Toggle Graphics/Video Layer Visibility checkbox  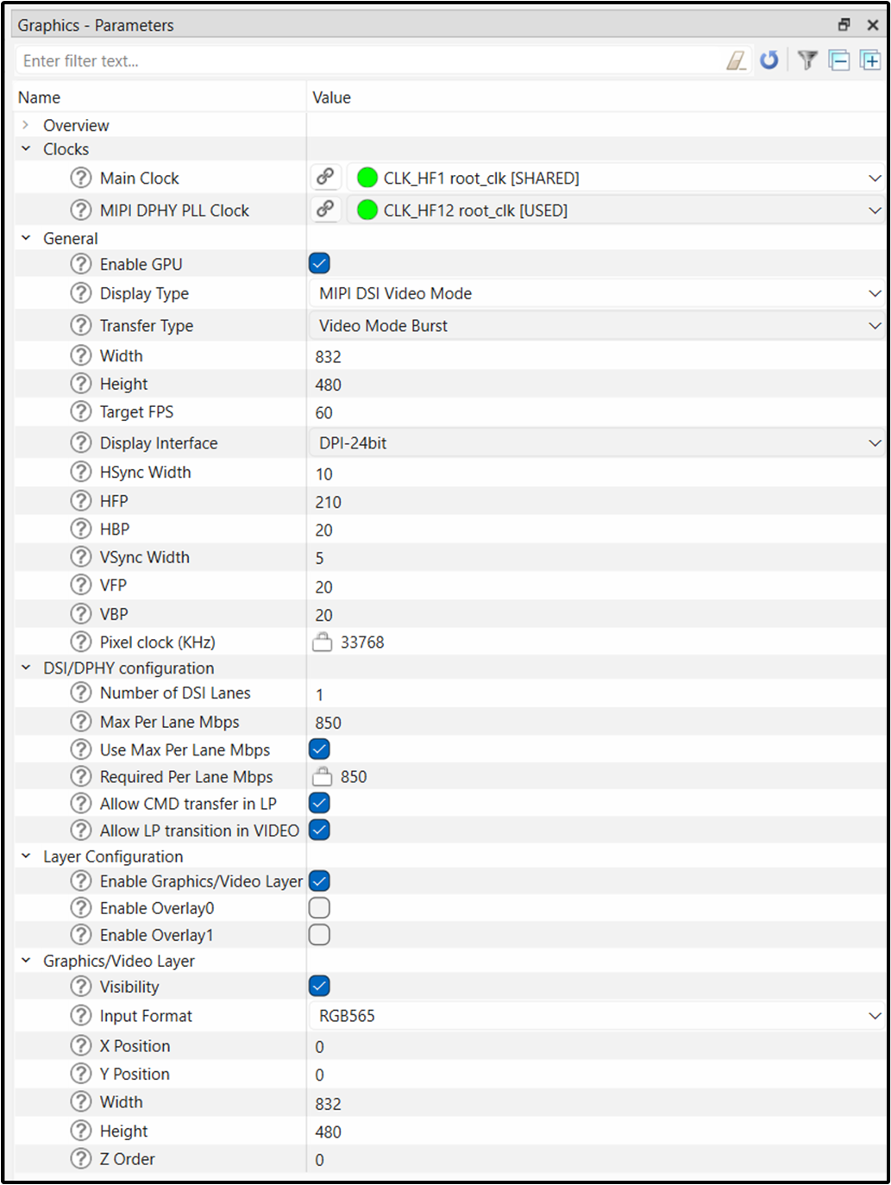[319, 987]
